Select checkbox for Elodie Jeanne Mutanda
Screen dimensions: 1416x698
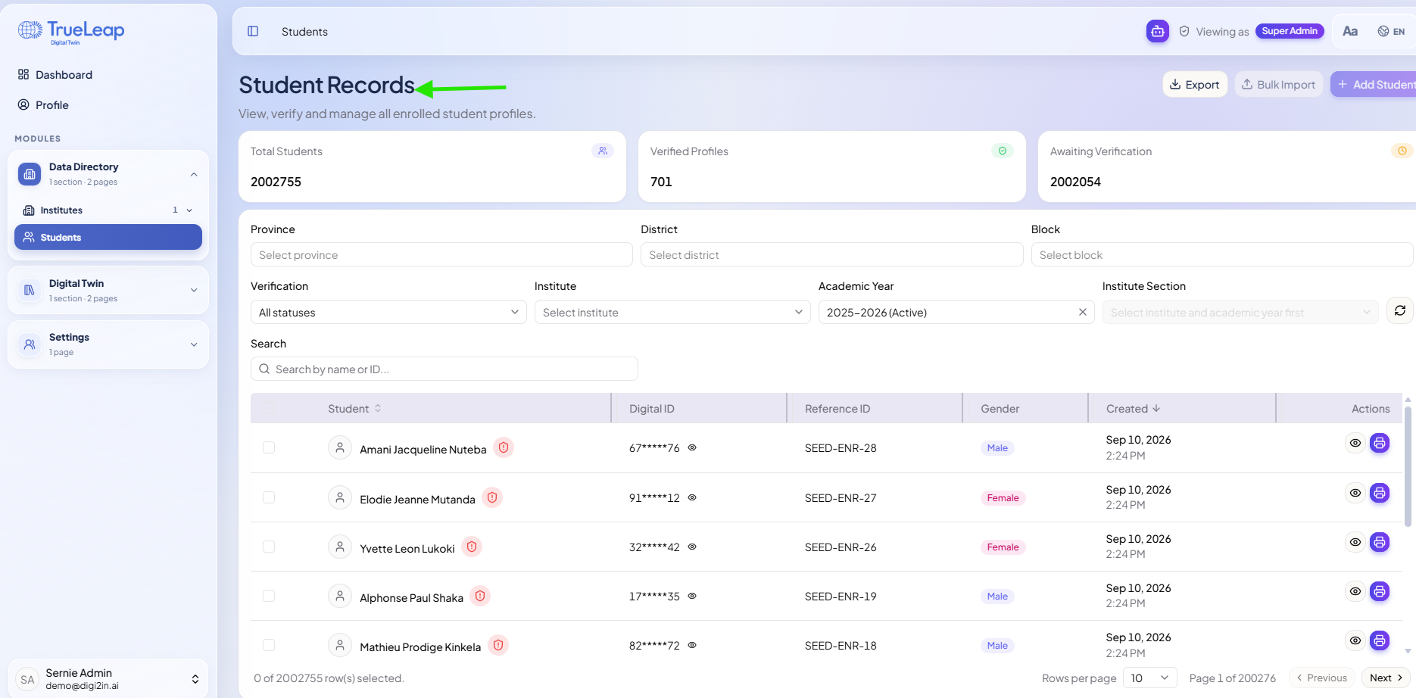click(269, 497)
